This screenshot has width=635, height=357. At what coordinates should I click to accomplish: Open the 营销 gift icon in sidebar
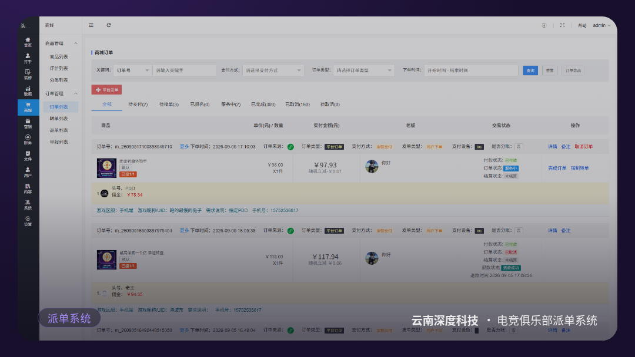pos(28,124)
